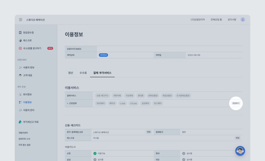This screenshot has height=161, width=265.
Task: Click 변경 button next to 스튜디오 베케이션
Action: [149, 132]
